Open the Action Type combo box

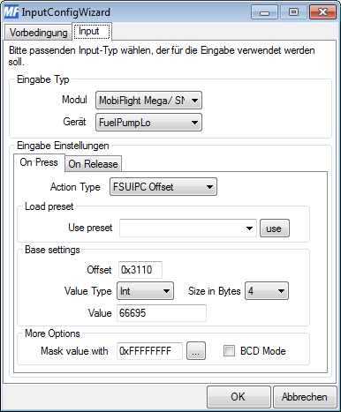[163, 187]
